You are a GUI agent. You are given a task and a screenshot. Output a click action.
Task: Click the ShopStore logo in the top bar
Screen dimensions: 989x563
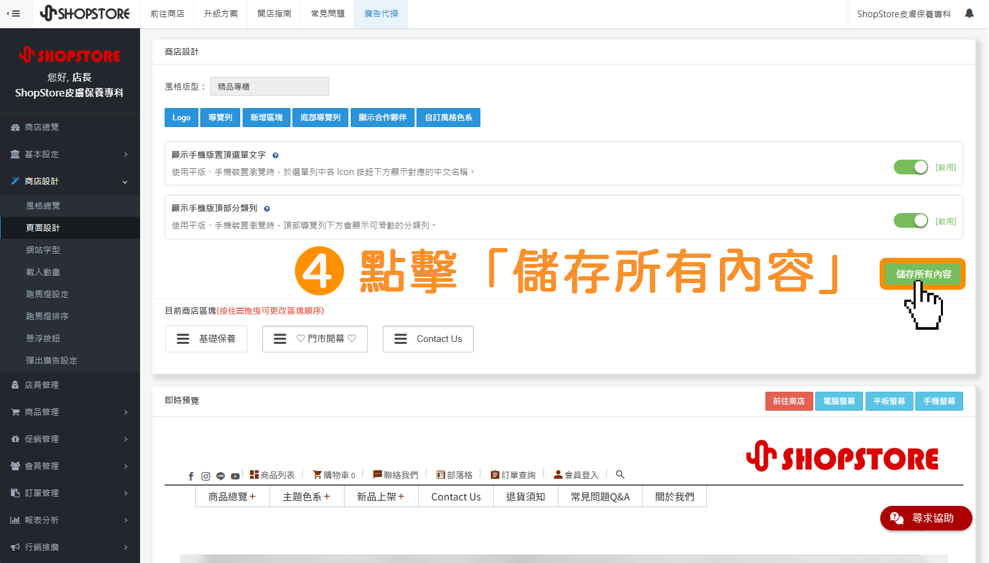click(85, 14)
